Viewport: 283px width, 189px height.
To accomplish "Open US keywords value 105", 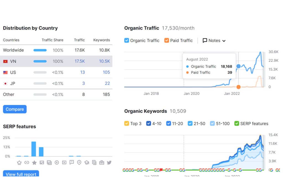I will click(x=106, y=72).
